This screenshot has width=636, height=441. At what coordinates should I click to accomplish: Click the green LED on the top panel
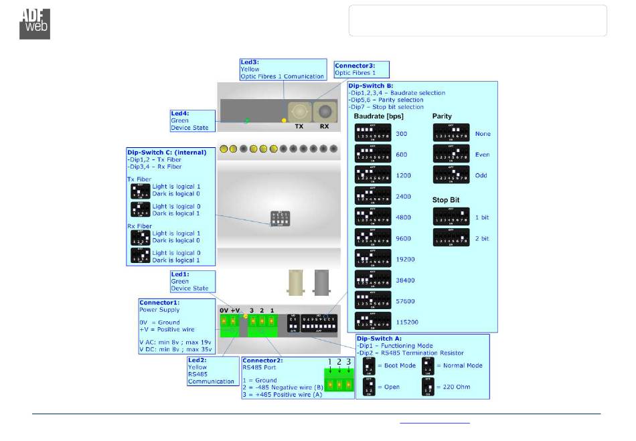pyautogui.click(x=246, y=120)
